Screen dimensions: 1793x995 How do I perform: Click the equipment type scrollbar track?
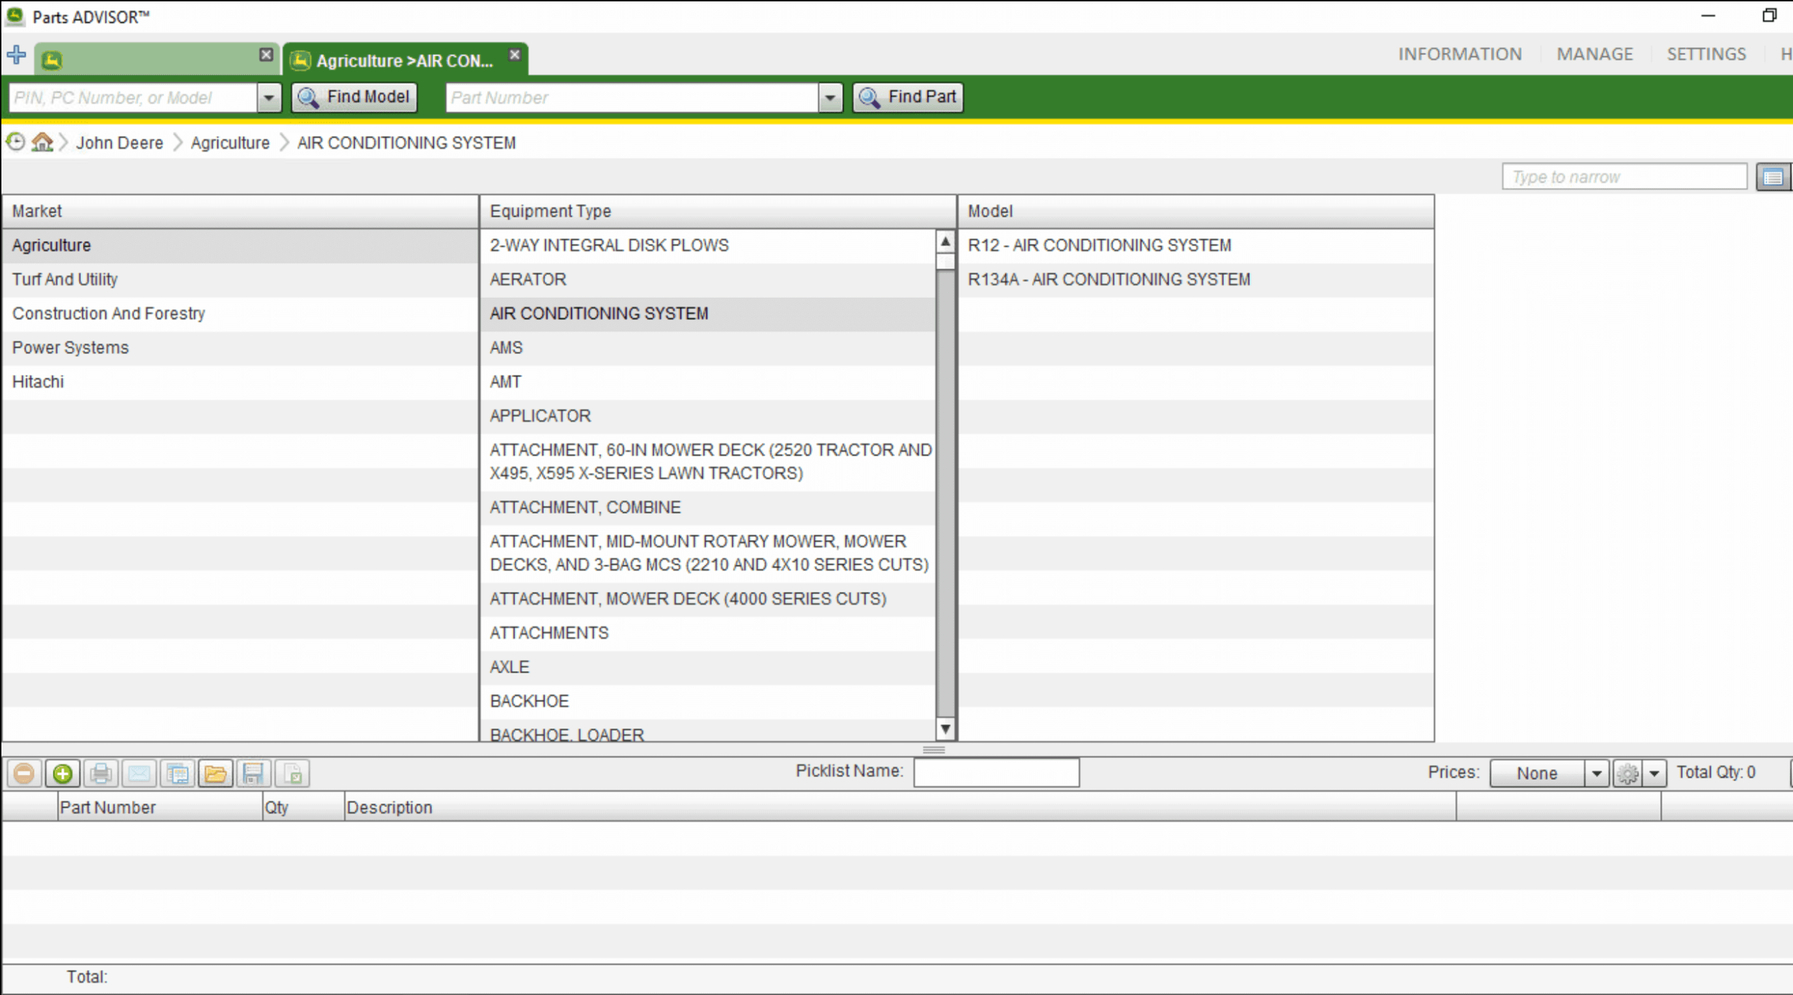pos(946,494)
